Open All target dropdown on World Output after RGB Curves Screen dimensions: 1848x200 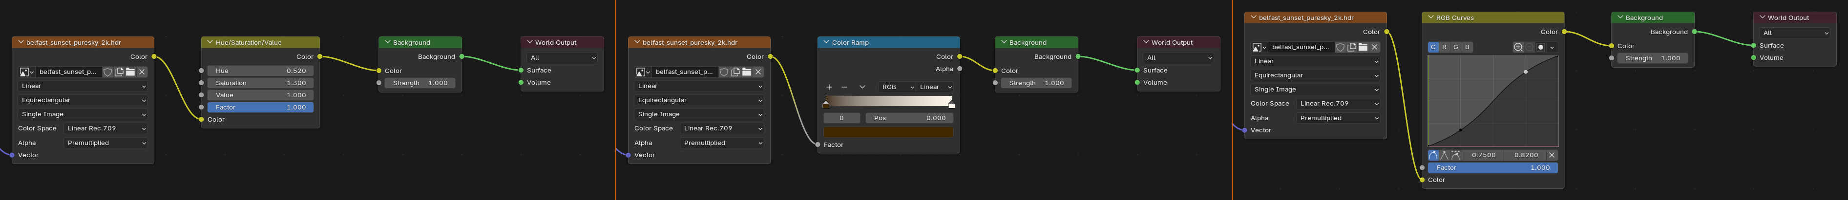[x=1796, y=33]
